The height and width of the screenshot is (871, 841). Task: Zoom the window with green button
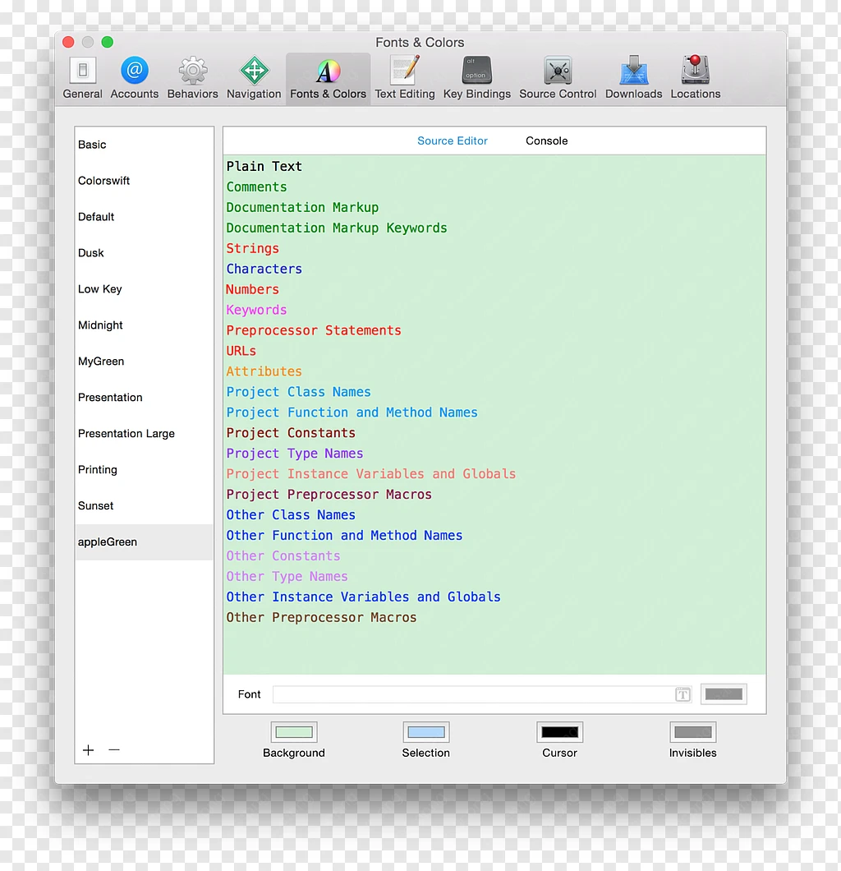[107, 42]
